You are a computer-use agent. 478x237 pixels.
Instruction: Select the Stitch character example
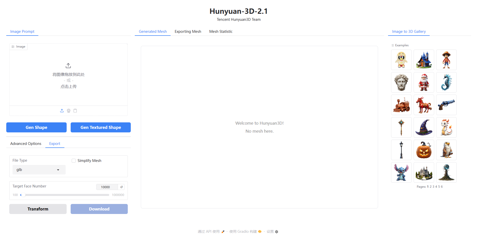pyautogui.click(x=401, y=172)
